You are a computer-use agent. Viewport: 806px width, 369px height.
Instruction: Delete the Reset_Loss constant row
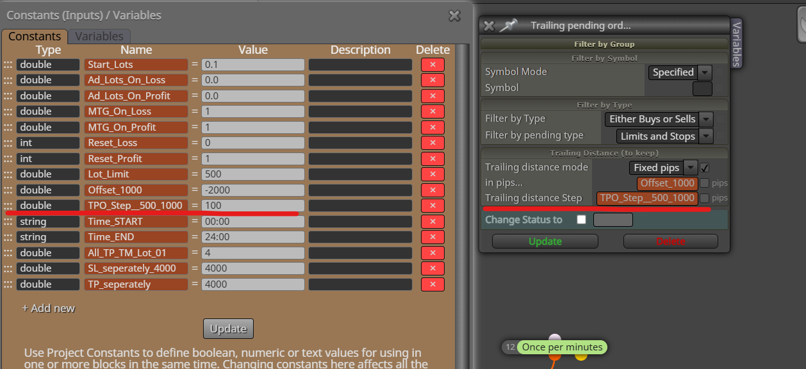[x=432, y=143]
